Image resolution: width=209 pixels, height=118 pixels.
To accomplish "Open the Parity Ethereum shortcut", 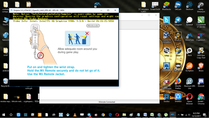I will pos(201,7).
